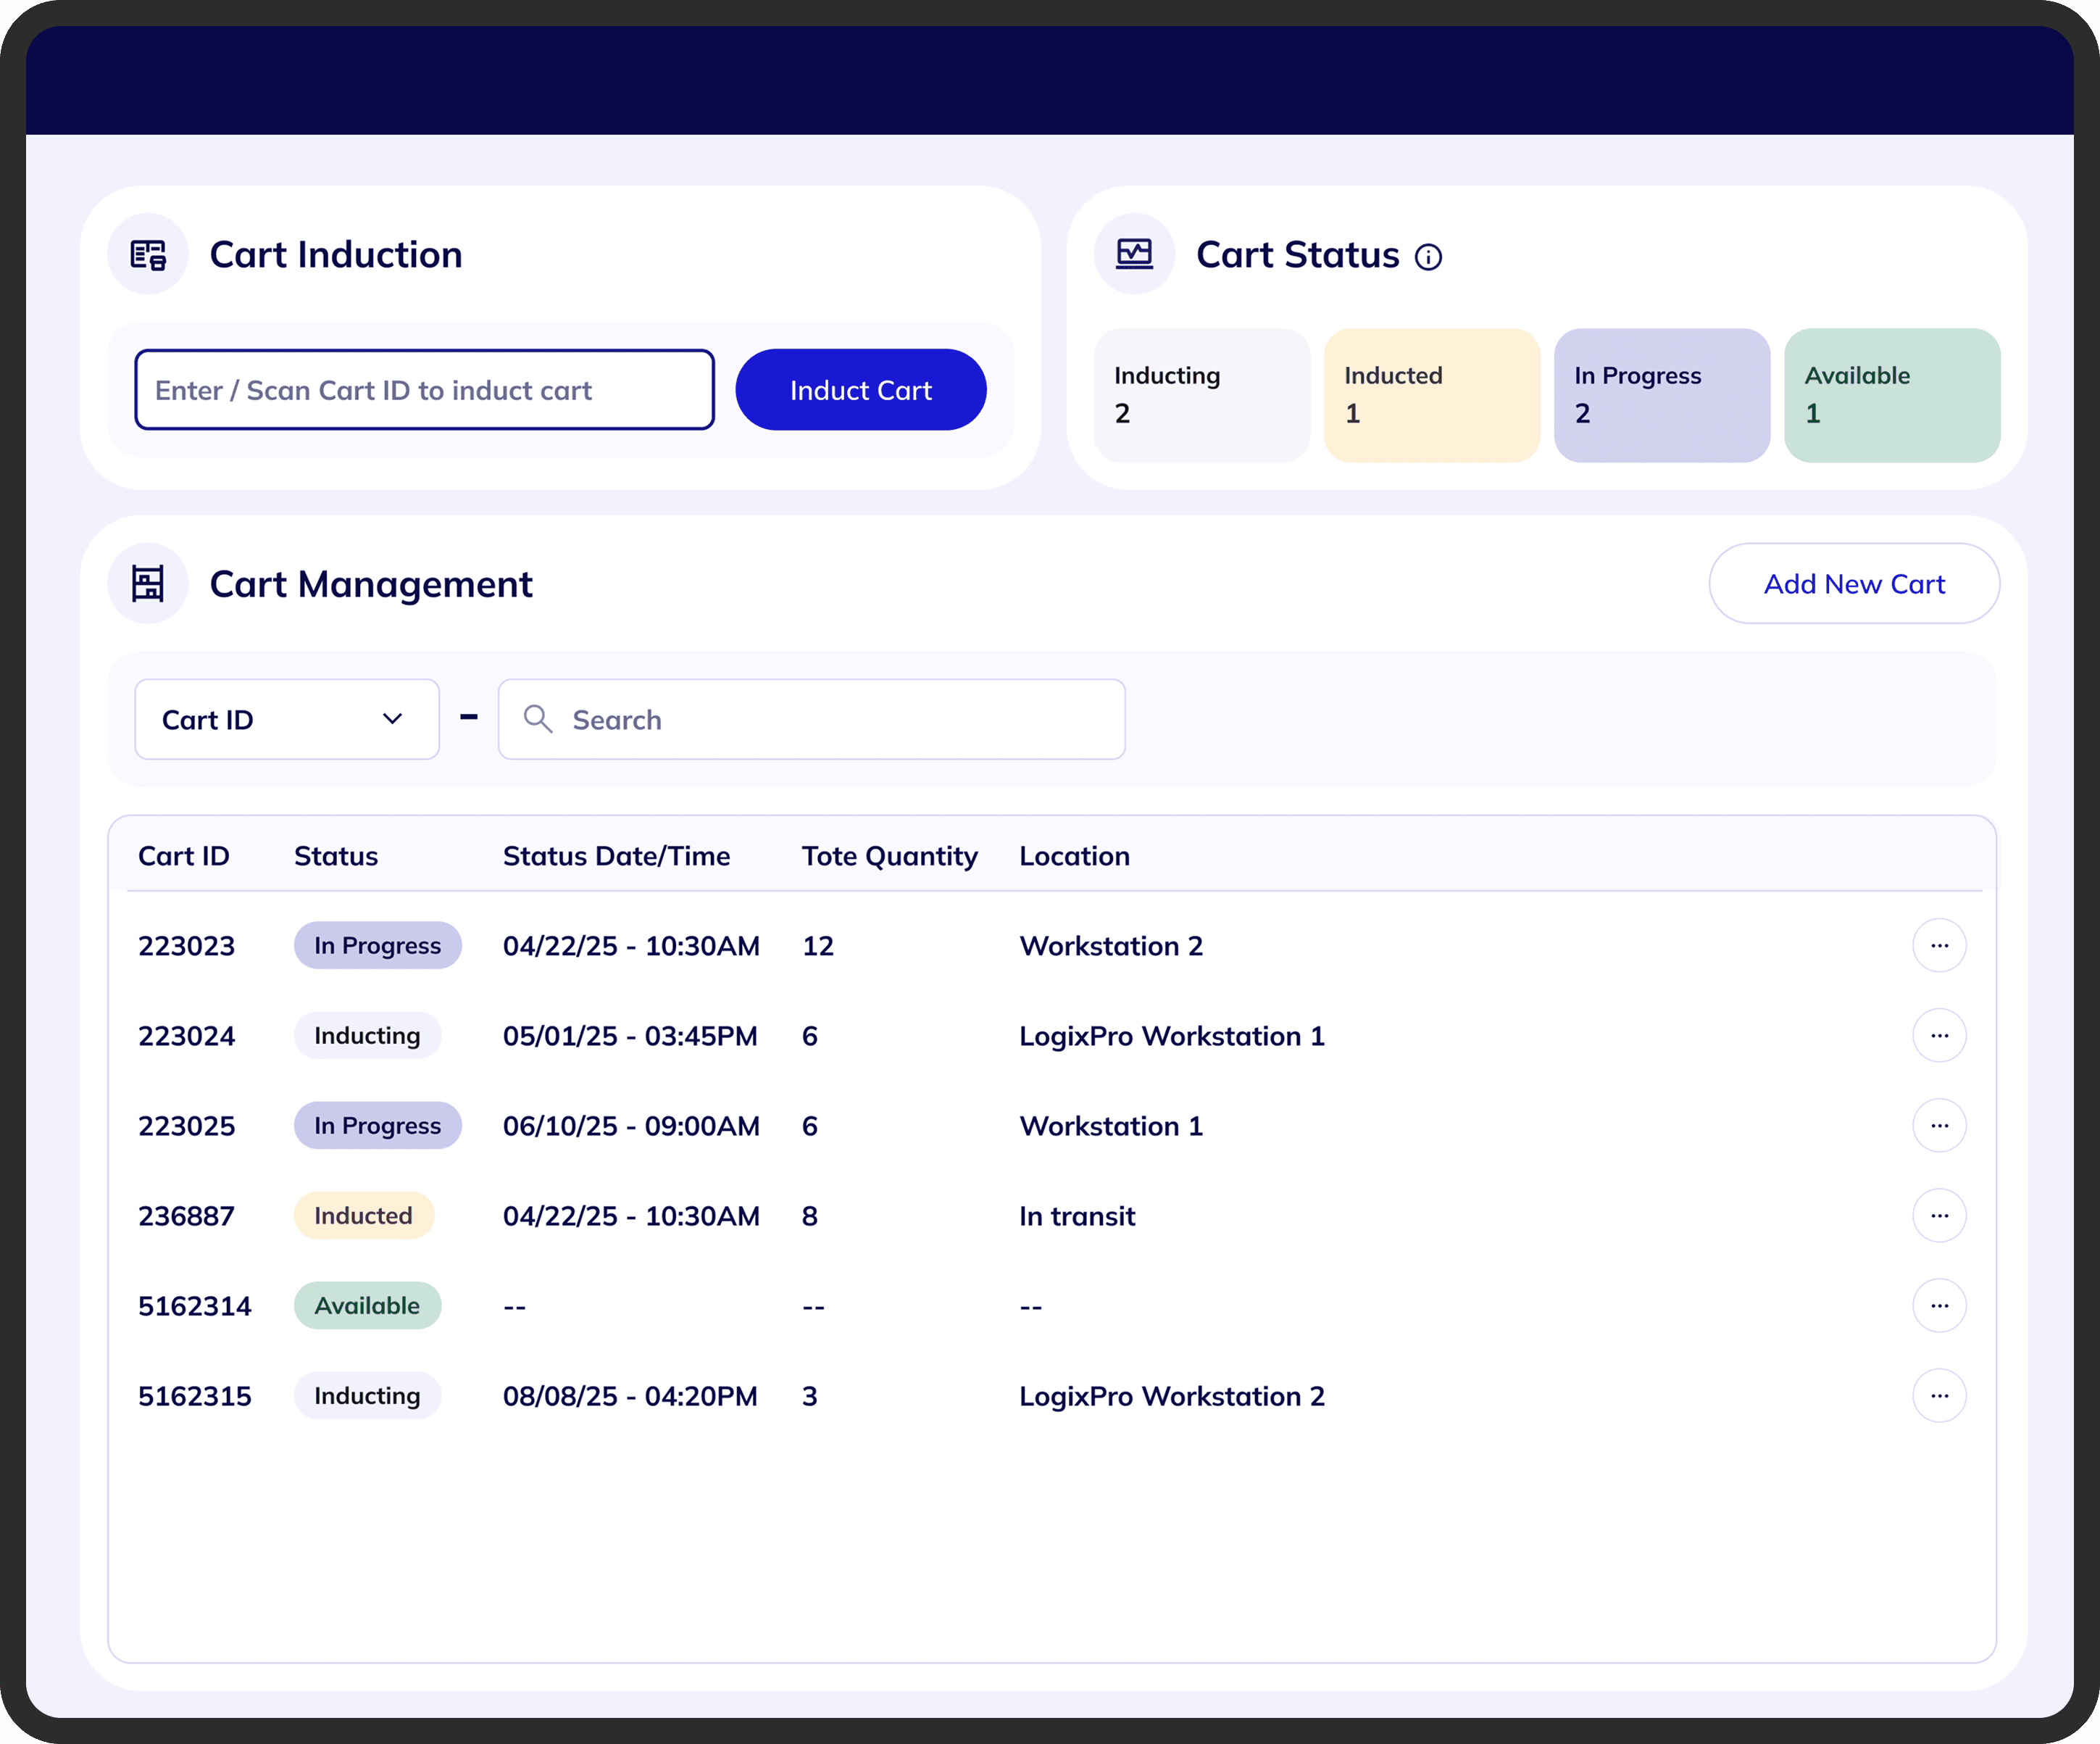Click In Progress badge for cart 223025

coord(378,1126)
